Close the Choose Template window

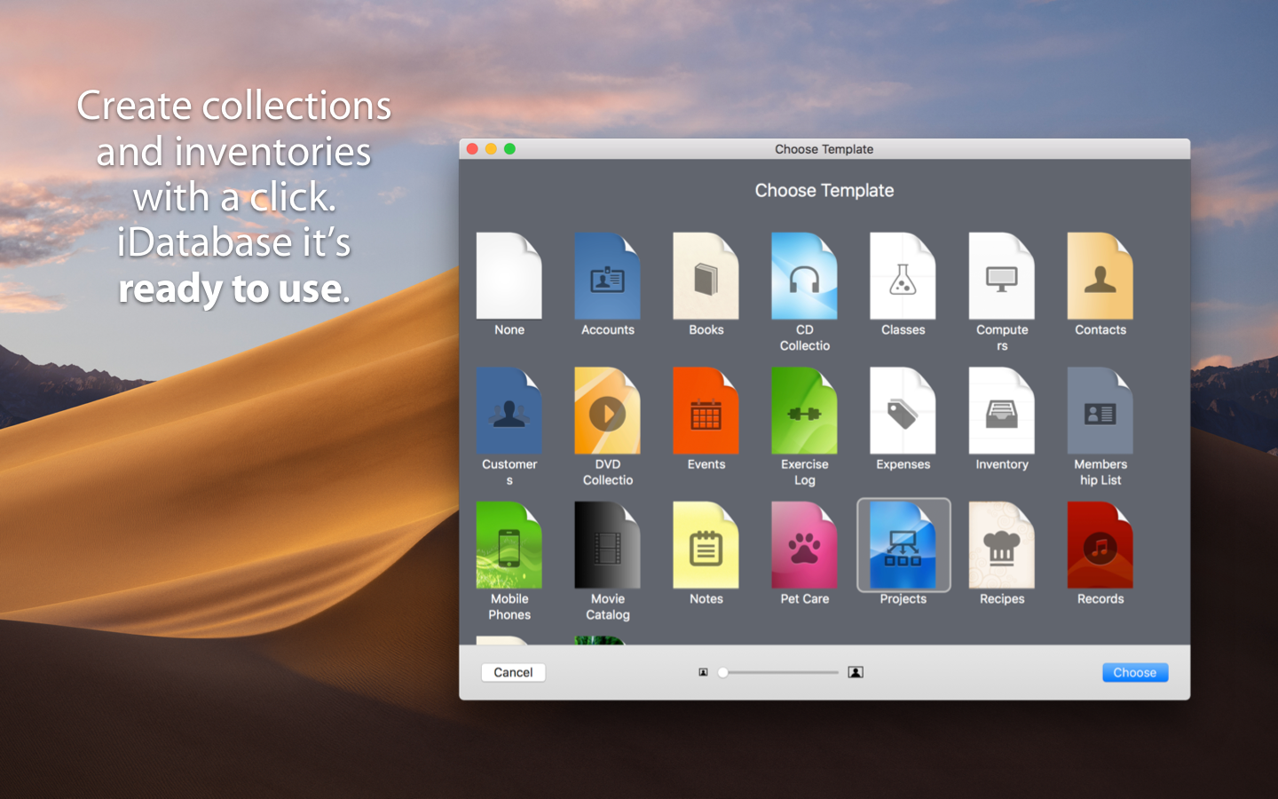[x=473, y=149]
